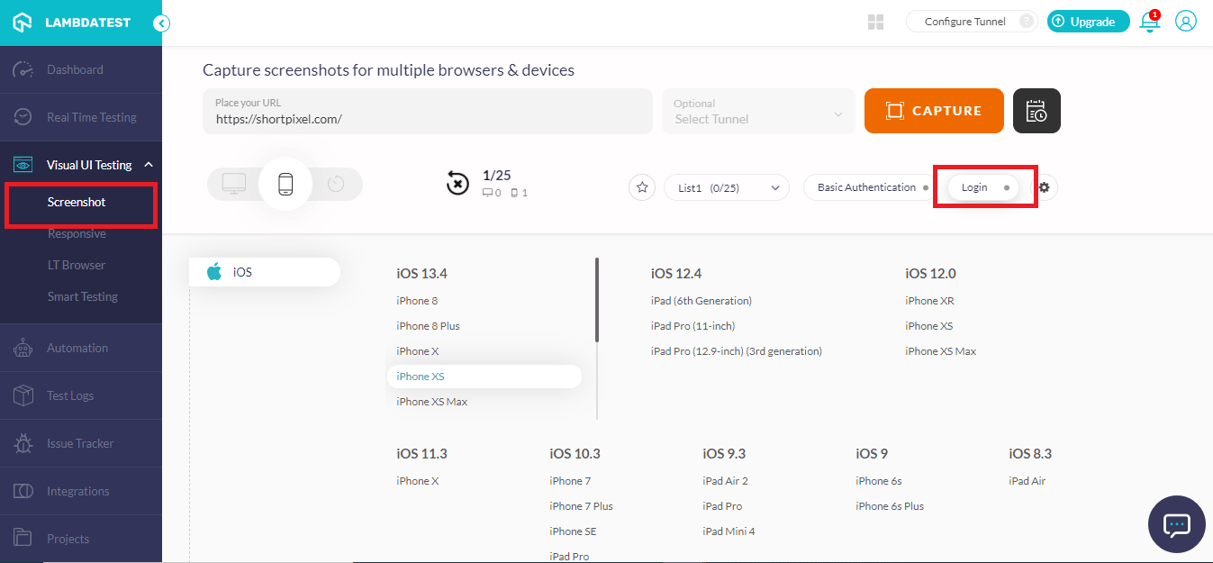
Task: Click the apps grid icon in header
Action: click(874, 22)
